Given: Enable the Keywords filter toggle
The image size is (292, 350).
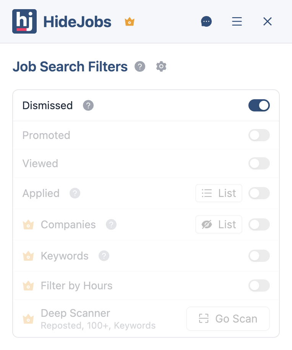Looking at the screenshot, I should pyautogui.click(x=259, y=256).
